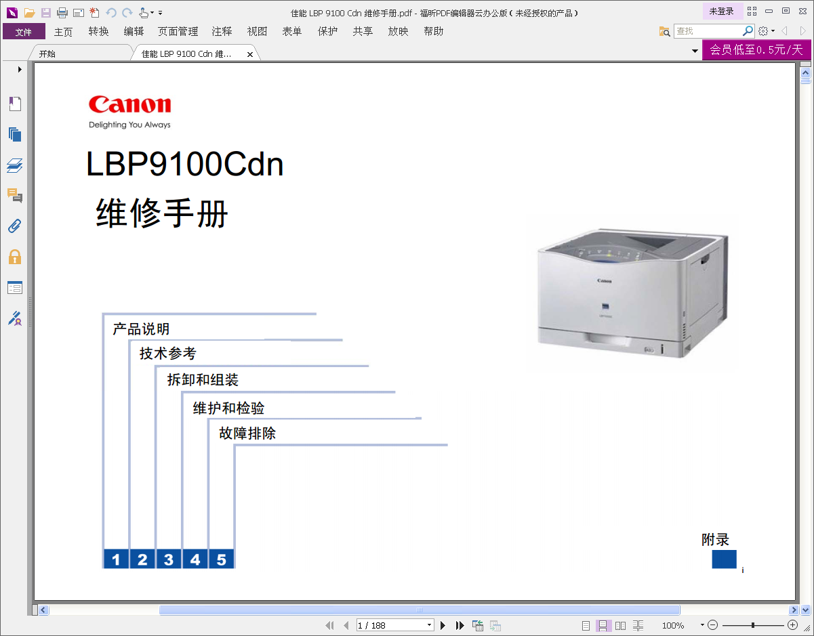The width and height of the screenshot is (814, 636).
Task: Click chapter 5 blue box on page
Action: click(x=222, y=559)
